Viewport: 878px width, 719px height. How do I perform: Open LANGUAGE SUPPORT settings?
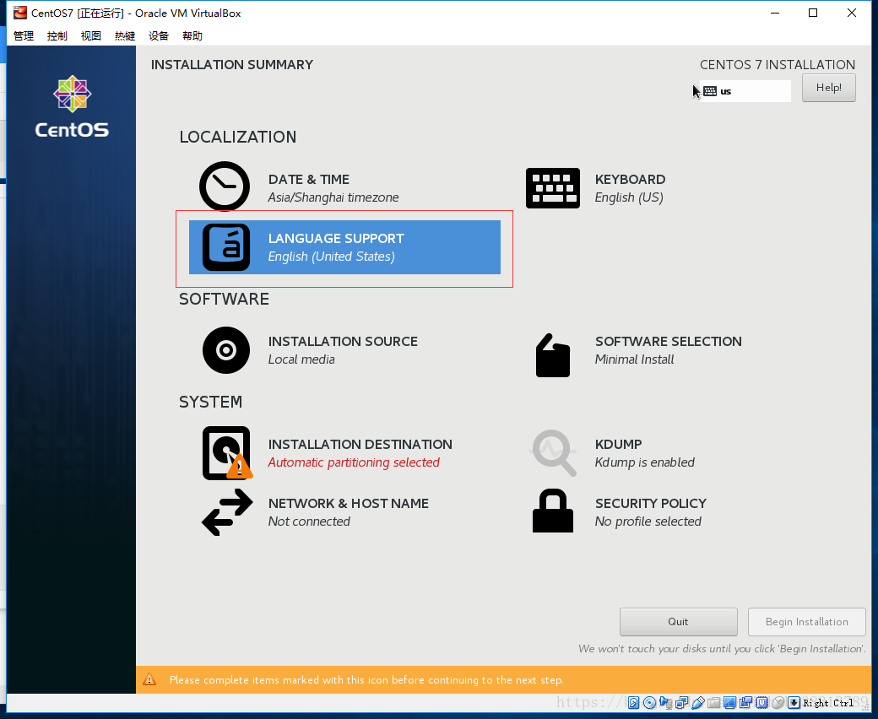pyautogui.click(x=345, y=247)
